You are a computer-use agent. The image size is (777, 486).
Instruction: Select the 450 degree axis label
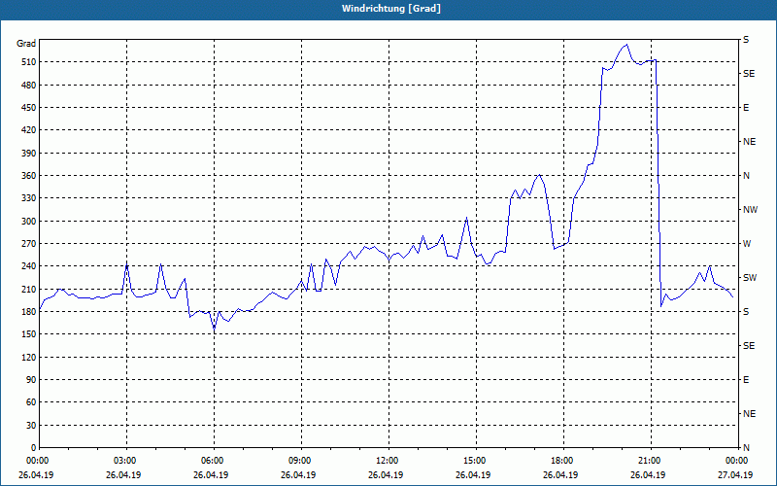28,108
